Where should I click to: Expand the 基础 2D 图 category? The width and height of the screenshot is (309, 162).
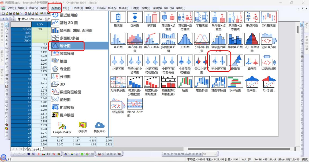pyautogui.click(x=80, y=23)
